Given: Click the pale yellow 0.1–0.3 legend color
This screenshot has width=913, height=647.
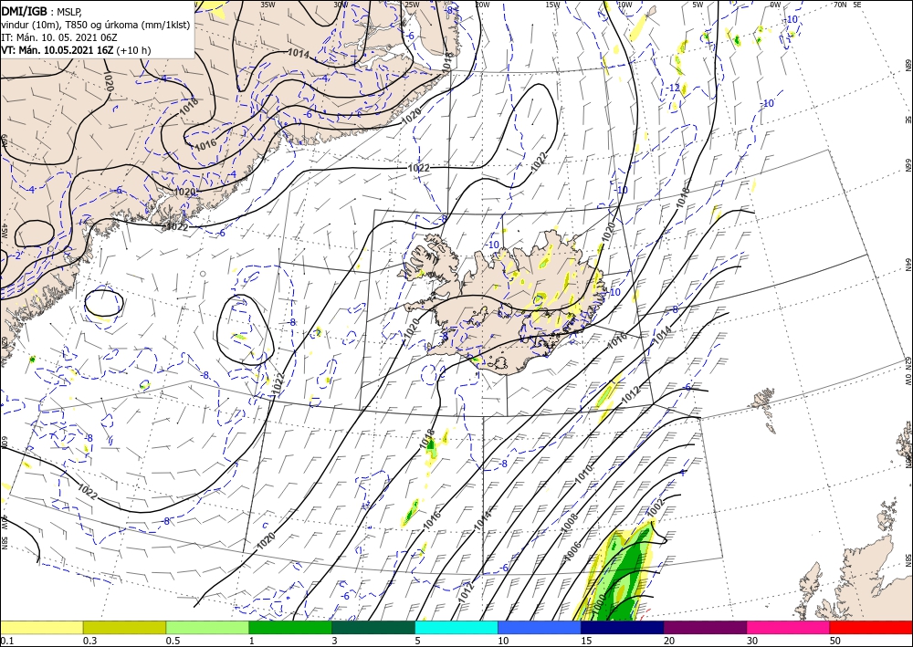Looking at the screenshot, I should pos(41,627).
